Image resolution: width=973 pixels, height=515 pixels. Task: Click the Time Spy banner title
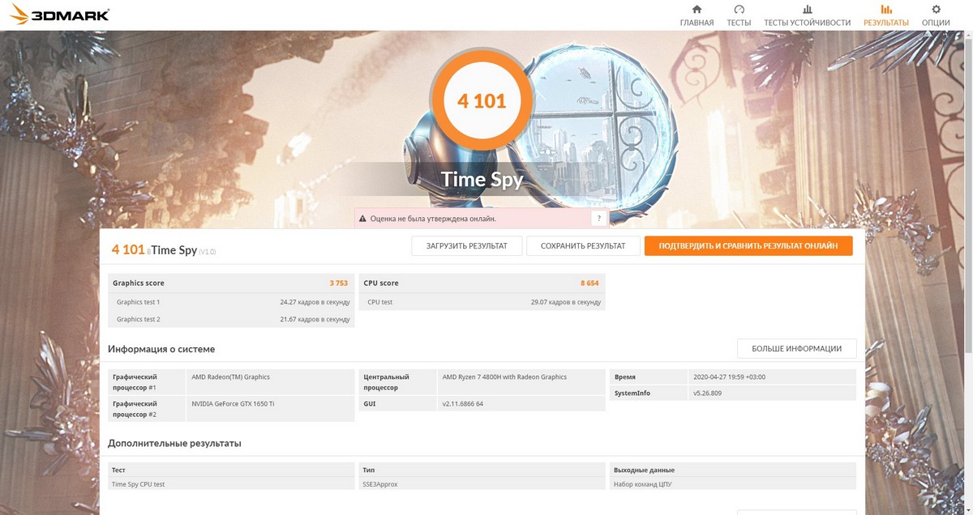482,179
